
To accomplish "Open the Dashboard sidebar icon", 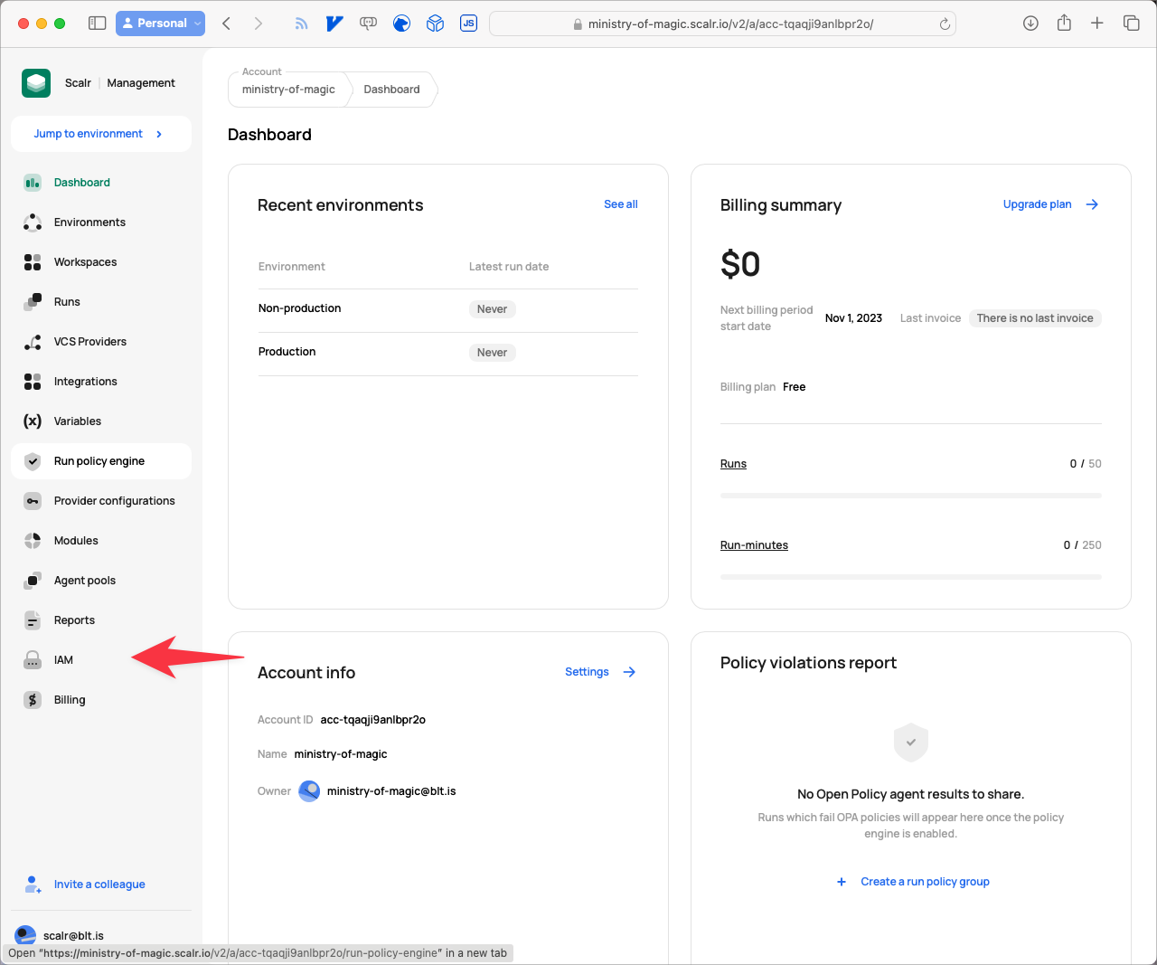I will 33,183.
